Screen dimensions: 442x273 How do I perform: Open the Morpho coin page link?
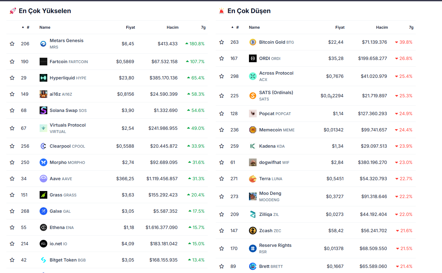67,162
